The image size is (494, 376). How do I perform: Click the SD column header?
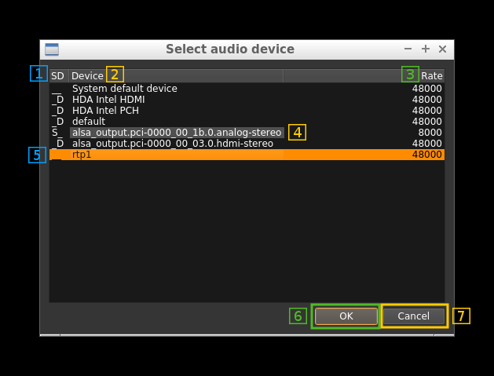[x=58, y=76]
